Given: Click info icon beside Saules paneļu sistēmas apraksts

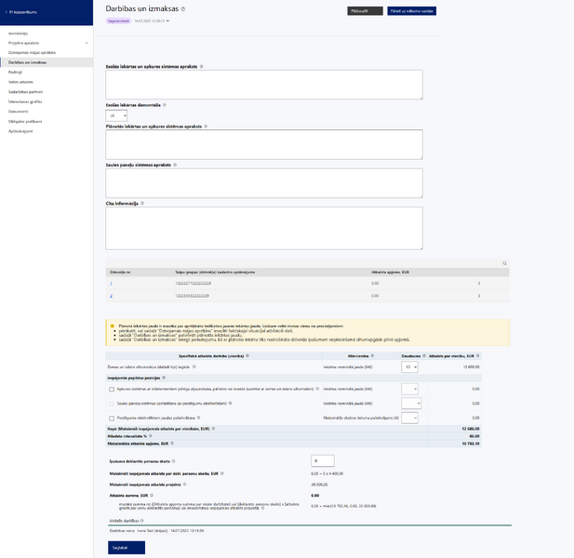Looking at the screenshot, I should 175,165.
